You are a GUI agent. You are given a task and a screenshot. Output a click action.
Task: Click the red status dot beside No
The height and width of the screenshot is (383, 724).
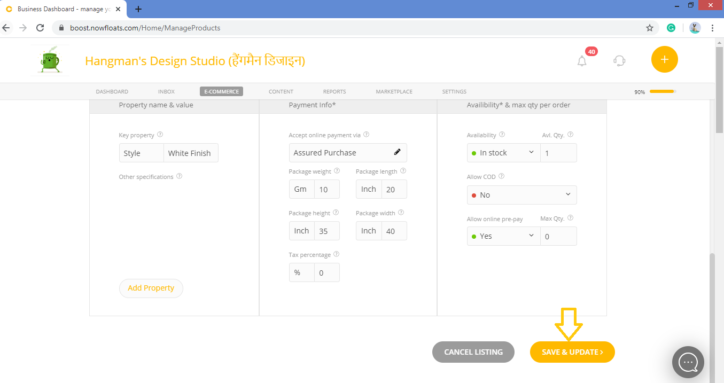point(475,194)
